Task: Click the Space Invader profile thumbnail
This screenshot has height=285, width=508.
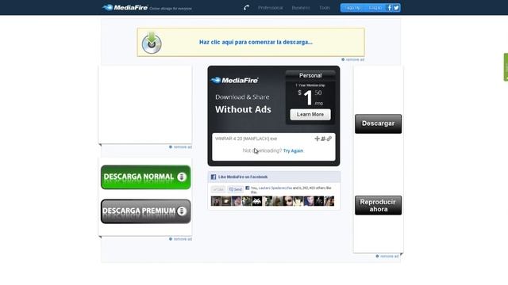Action: tap(257, 201)
